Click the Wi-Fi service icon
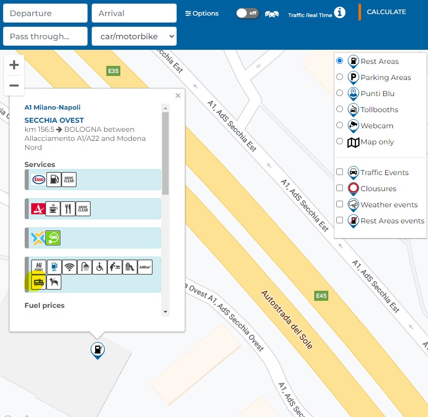Screen dimensions: 428x417 tap(69, 267)
